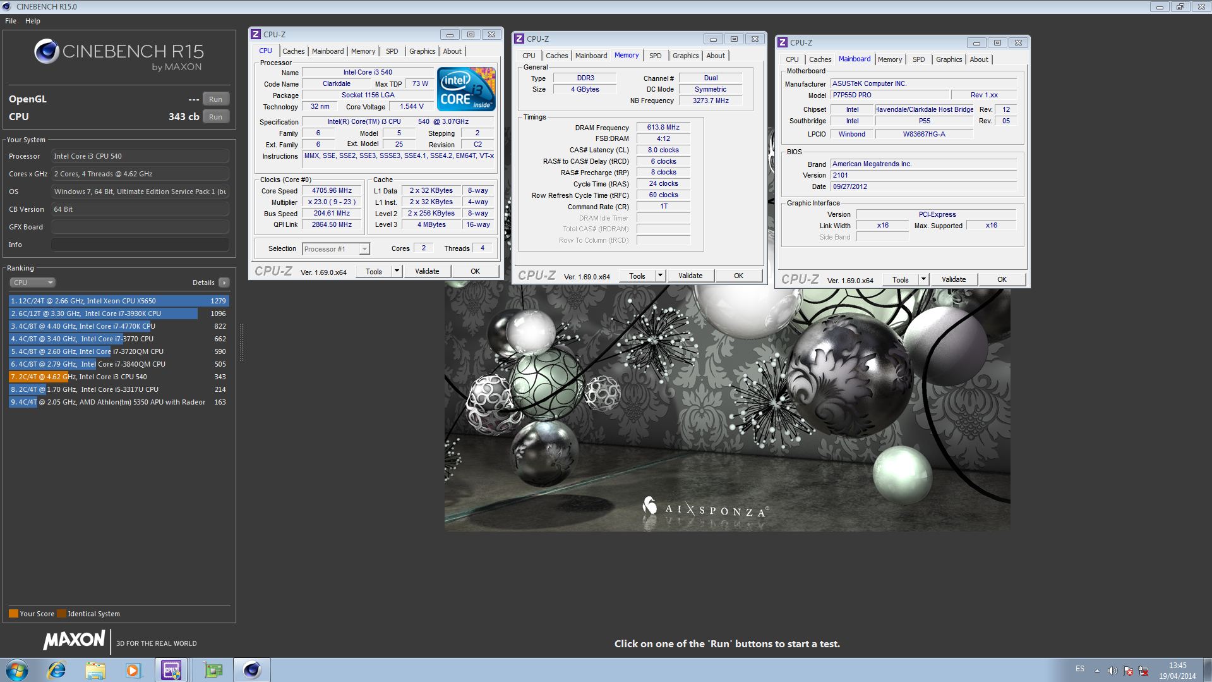Open the File menu
The width and height of the screenshot is (1212, 682).
11,21
